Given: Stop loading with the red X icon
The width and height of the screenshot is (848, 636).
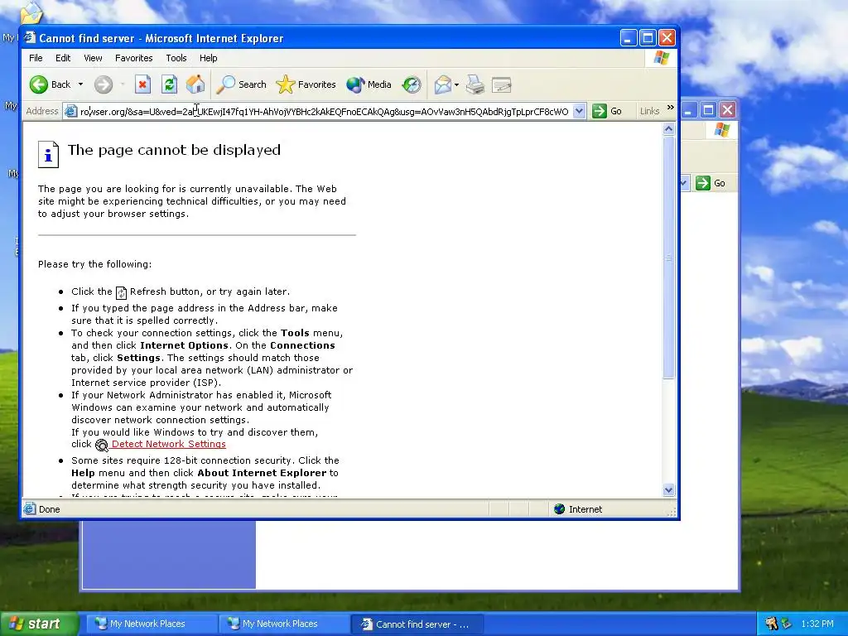Looking at the screenshot, I should pyautogui.click(x=142, y=84).
